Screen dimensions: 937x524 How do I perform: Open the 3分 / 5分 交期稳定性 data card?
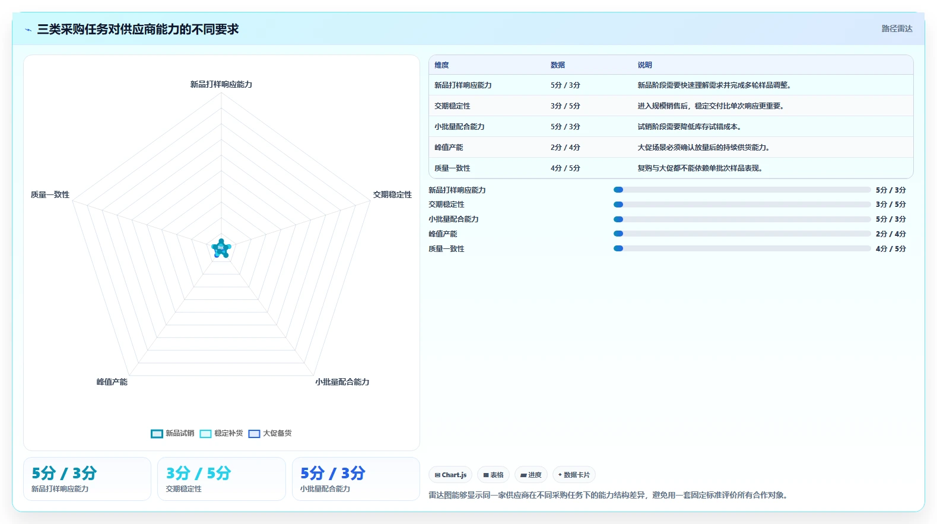[221, 479]
